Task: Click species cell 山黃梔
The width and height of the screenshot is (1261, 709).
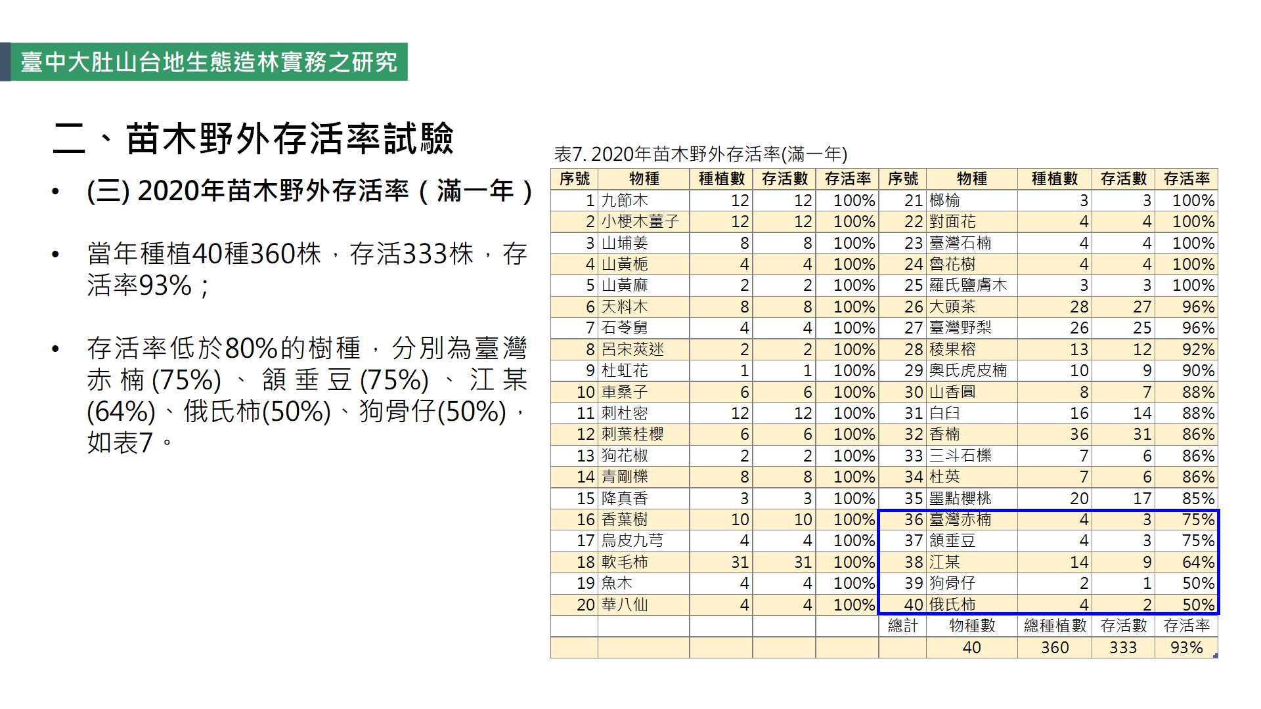Action: 644,264
